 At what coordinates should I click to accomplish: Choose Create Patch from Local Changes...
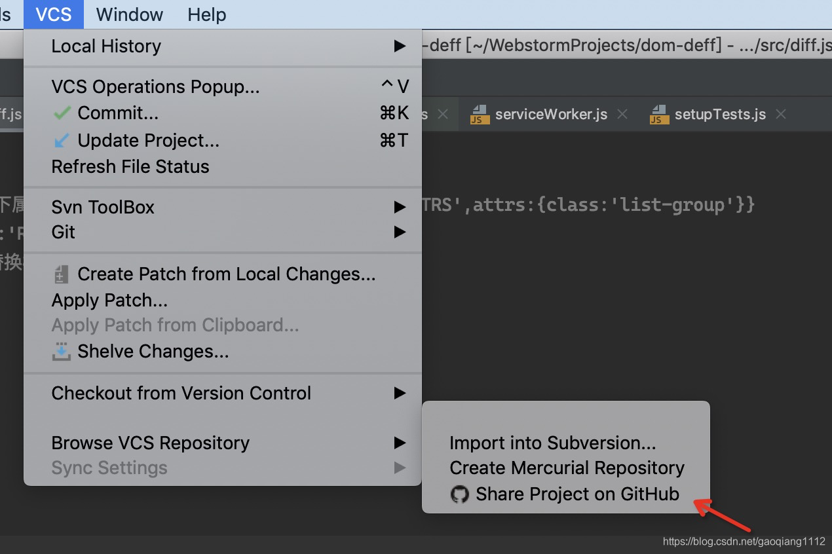pyautogui.click(x=223, y=274)
